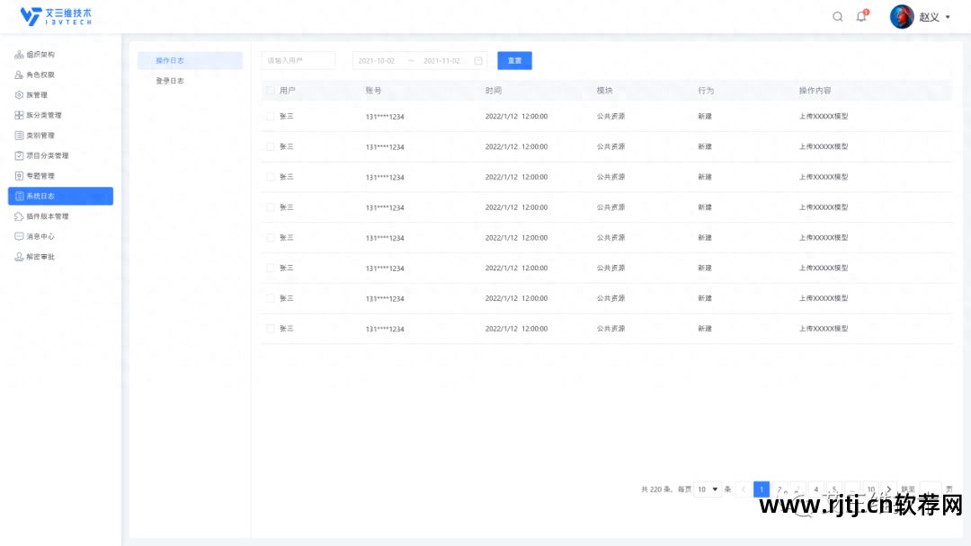Click the blue 重置 button
This screenshot has height=546, width=971.
point(514,60)
